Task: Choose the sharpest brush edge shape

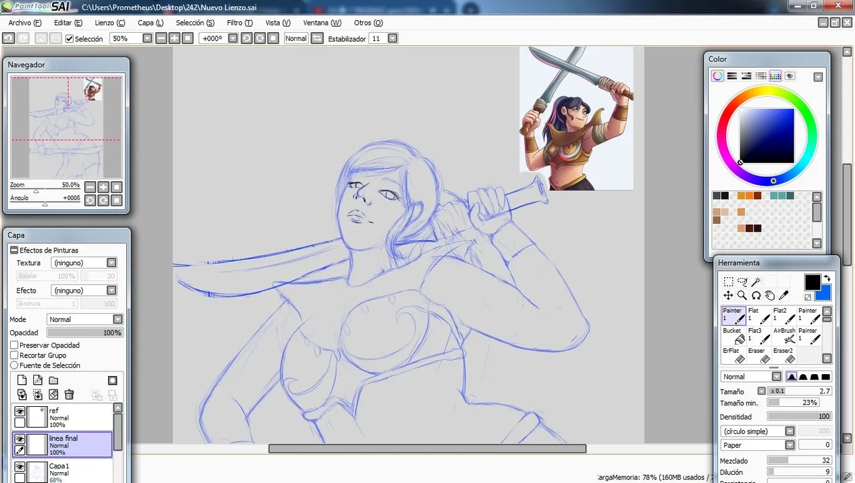Action: point(792,377)
